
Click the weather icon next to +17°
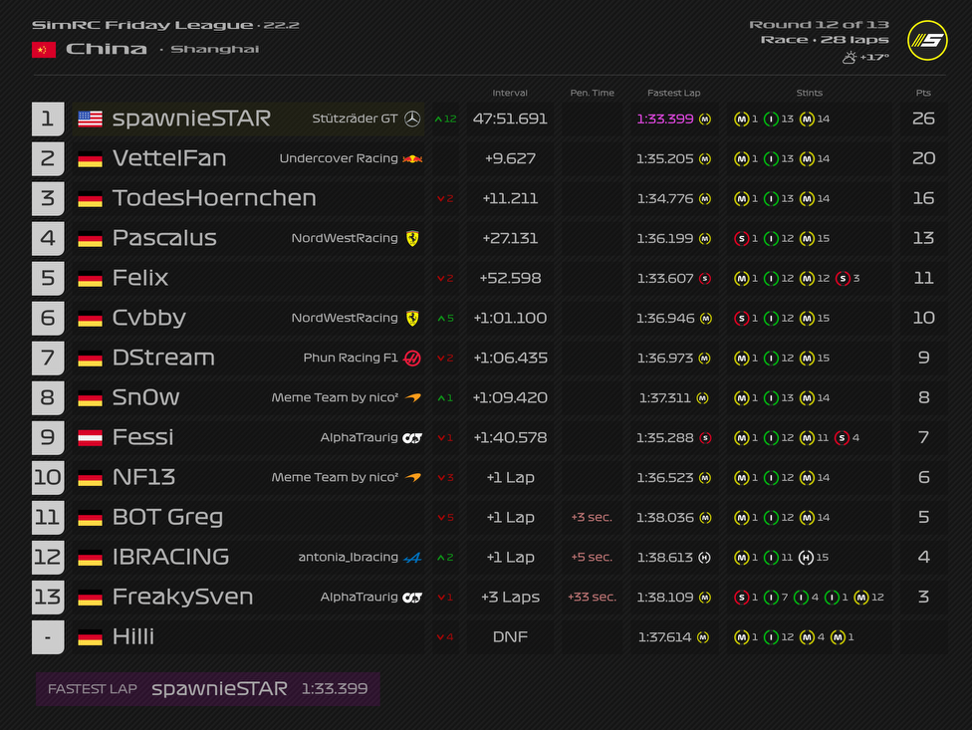(x=849, y=58)
